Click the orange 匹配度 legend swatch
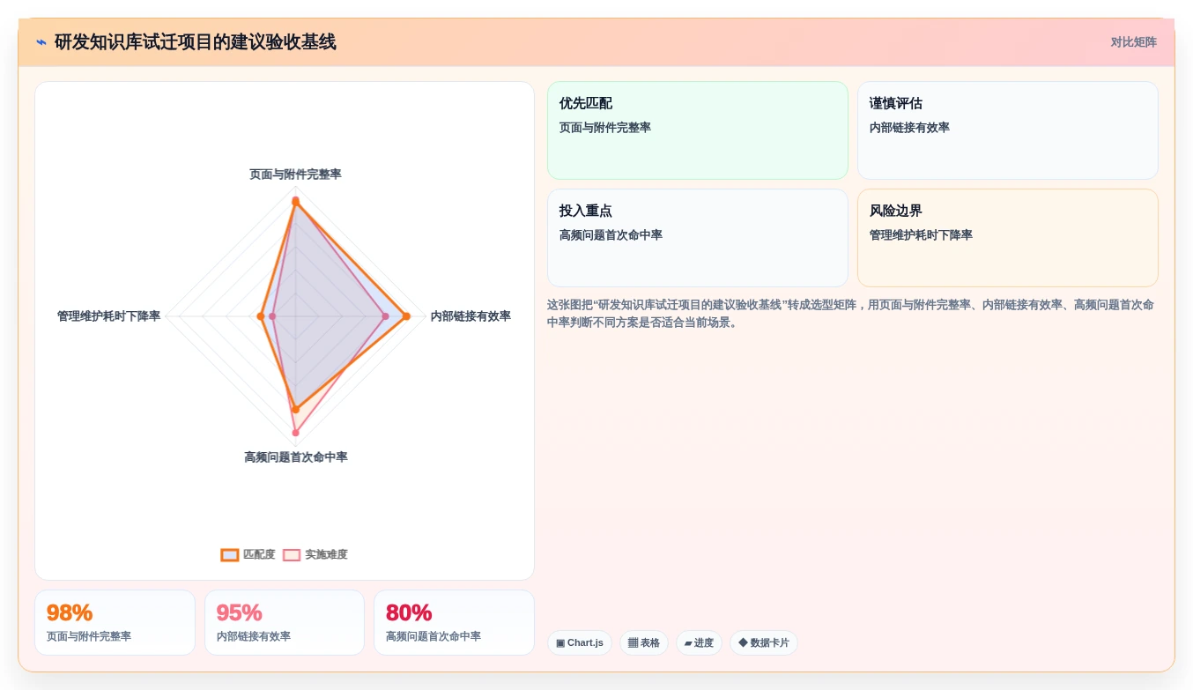Viewport: 1193px width, 690px height. [230, 555]
